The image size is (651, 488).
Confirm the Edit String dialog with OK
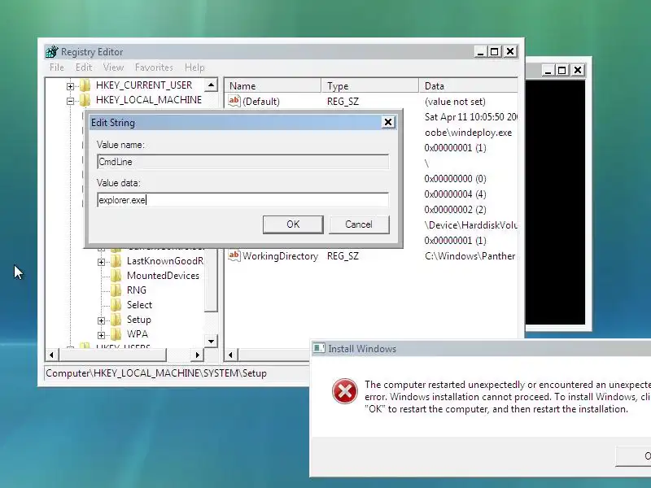pos(293,224)
